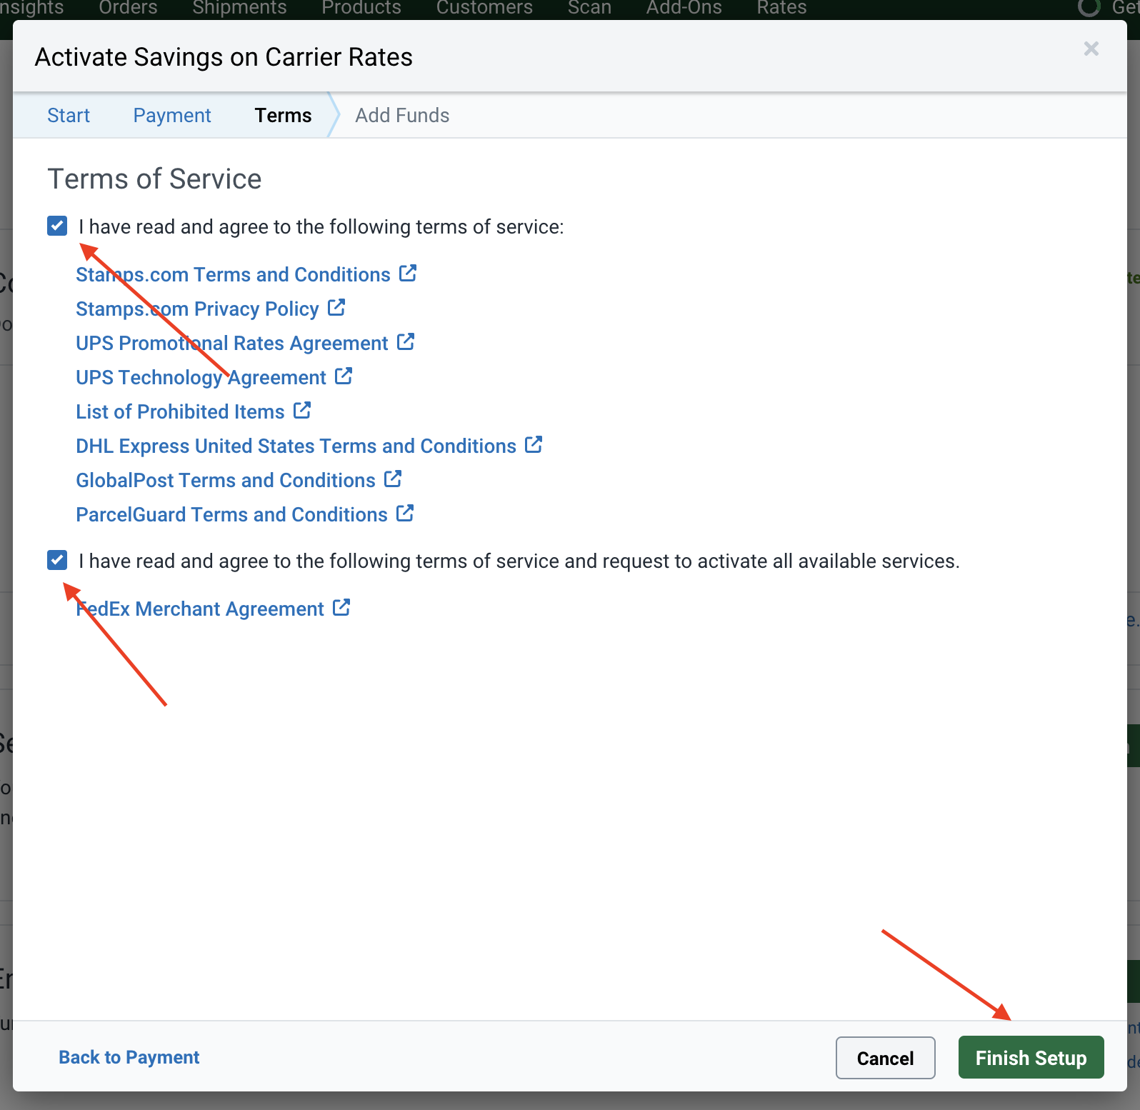This screenshot has width=1140, height=1110.
Task: Open List of Prohibited Items link
Action: pos(180,412)
